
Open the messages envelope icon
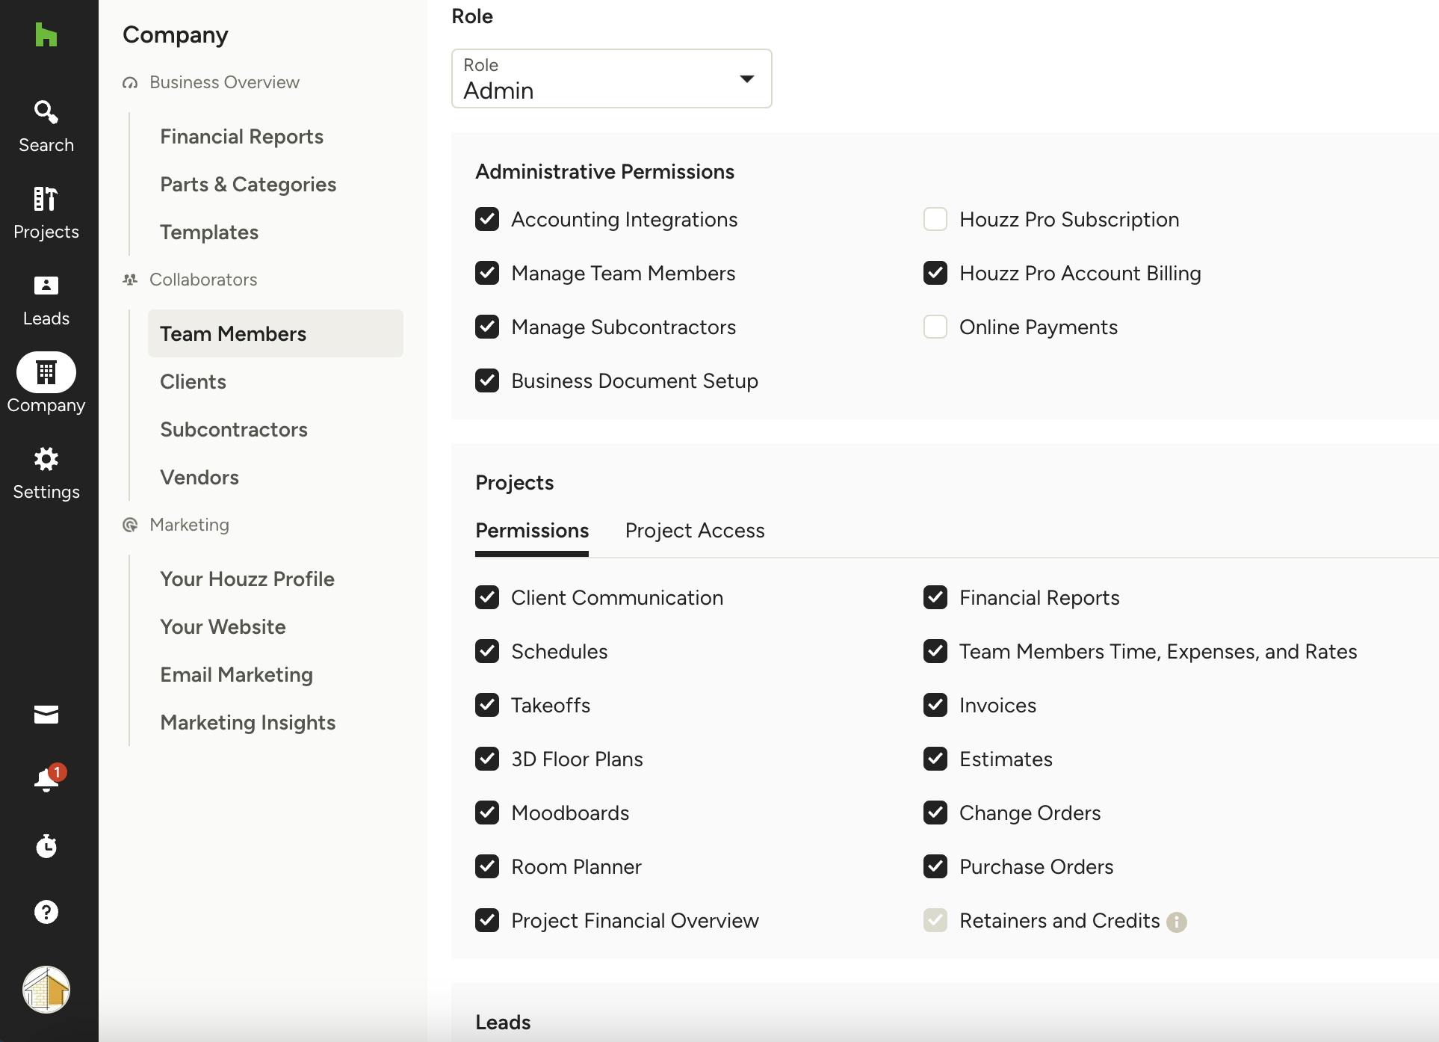46,715
